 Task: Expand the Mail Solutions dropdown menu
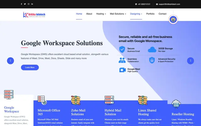(118, 14)
